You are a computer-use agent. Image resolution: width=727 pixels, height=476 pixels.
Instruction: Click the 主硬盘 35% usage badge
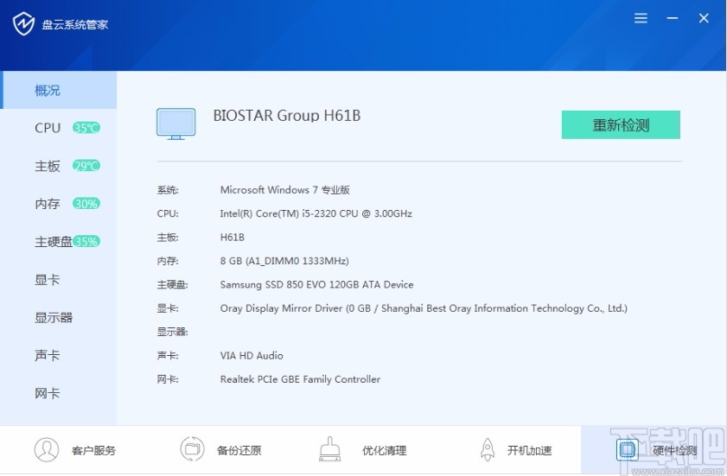pyautogui.click(x=86, y=242)
